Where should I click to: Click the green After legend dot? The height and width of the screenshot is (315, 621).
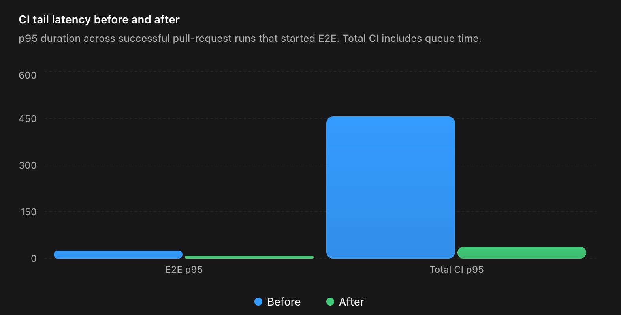pyautogui.click(x=330, y=302)
